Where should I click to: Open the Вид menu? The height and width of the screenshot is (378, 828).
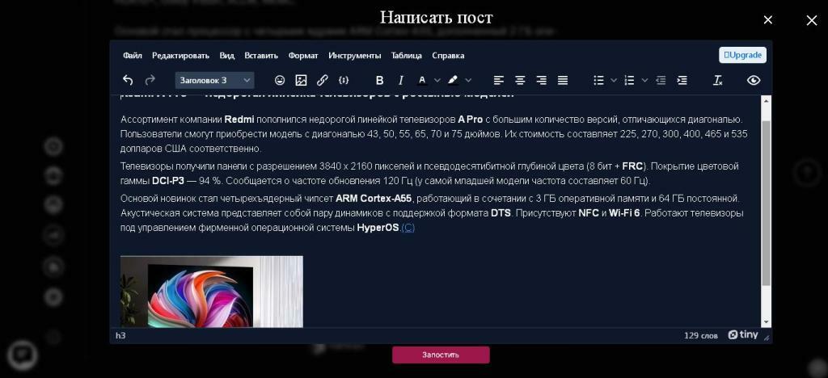[x=227, y=56]
